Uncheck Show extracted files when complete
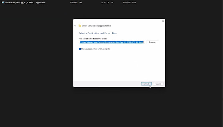223x127 pixels. 80,49
